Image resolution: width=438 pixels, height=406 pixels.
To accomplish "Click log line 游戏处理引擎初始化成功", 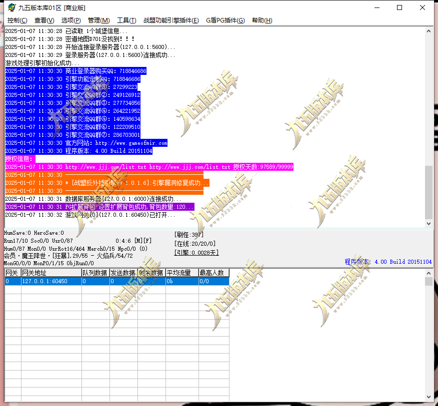I will point(42,63).
